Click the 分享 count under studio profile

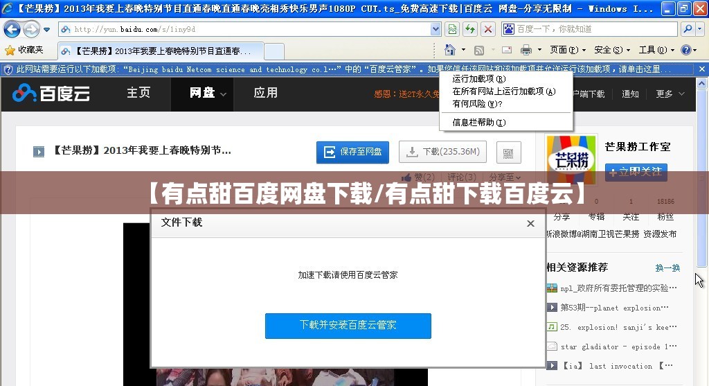562,217
